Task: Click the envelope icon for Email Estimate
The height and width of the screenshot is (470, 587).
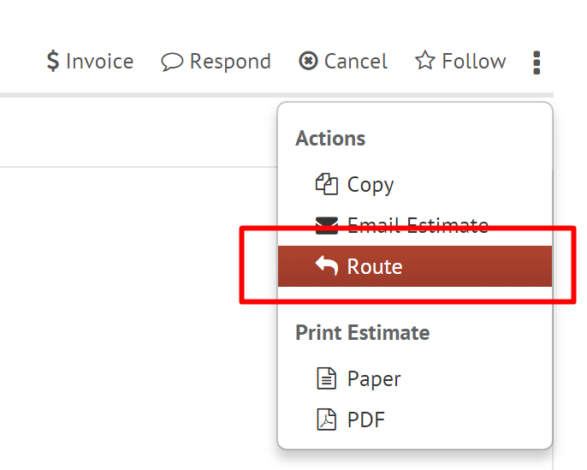Action: [327, 225]
